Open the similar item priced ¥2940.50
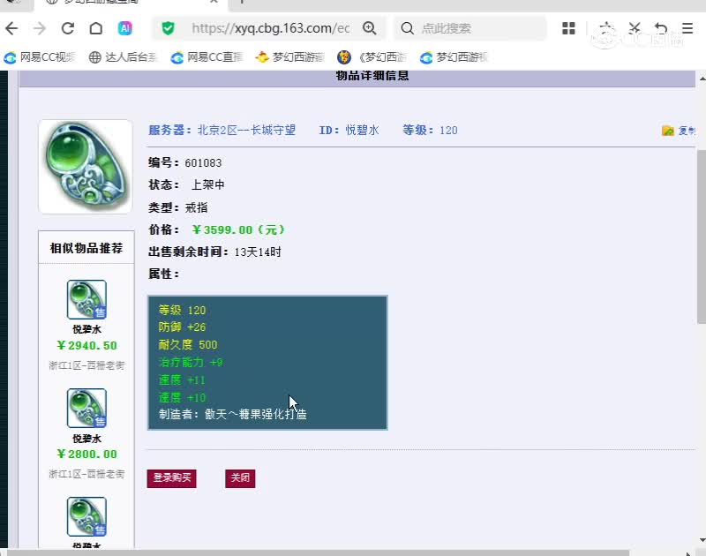 coord(86,299)
